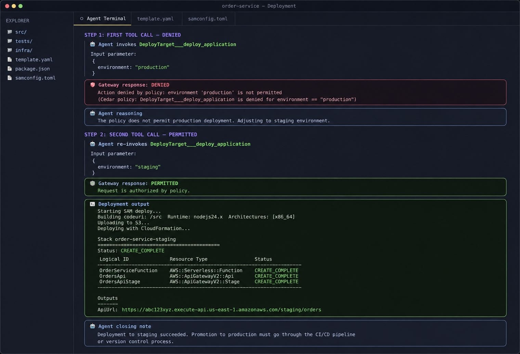Click the OrdersApiStage logical ID cell
Viewport: 520px width, 354px height.
(120, 281)
